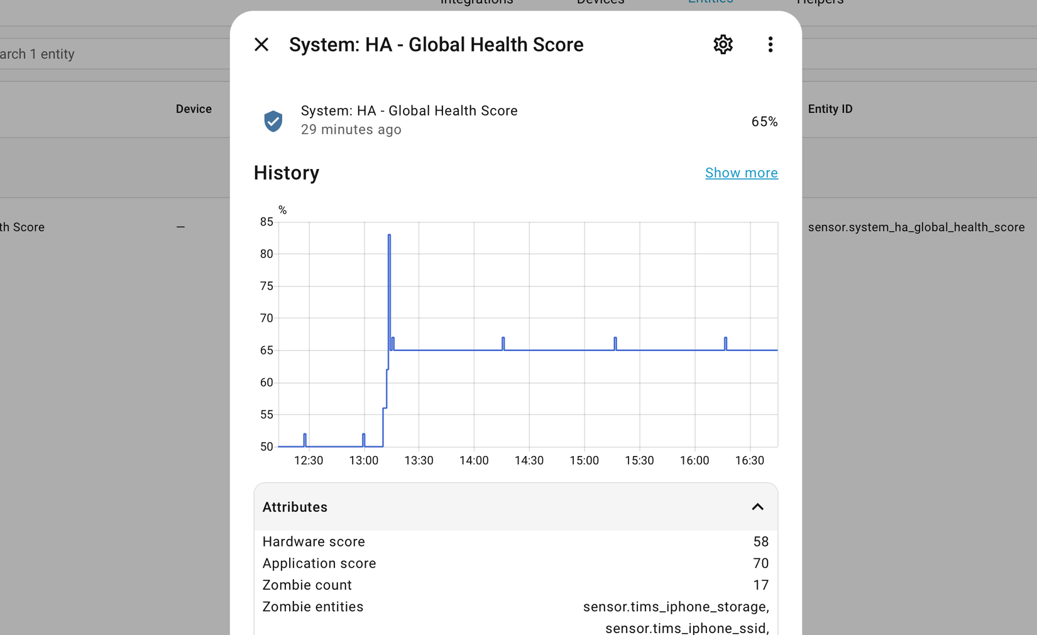Open entity settings via gear icon
This screenshot has width=1037, height=635.
(723, 45)
